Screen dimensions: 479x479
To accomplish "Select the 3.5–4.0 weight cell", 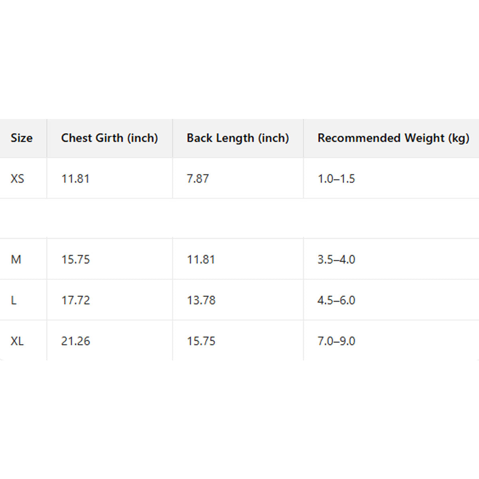I will pos(336,259).
